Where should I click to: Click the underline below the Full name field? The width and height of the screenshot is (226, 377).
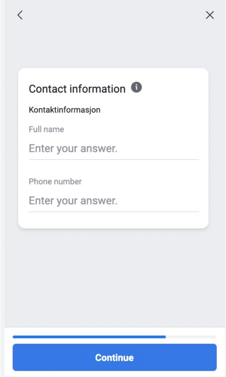point(114,159)
